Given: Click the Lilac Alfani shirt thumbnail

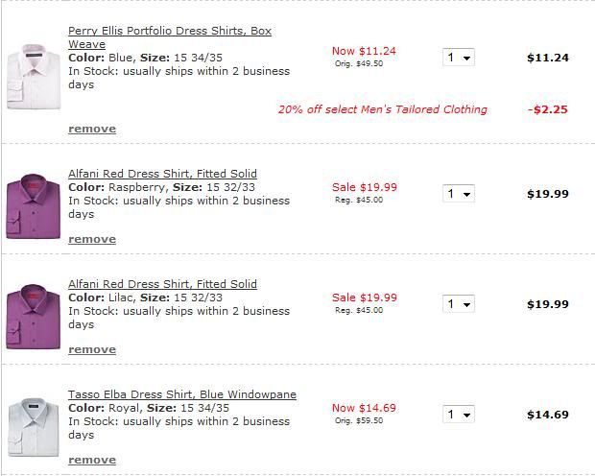Looking at the screenshot, I should (x=34, y=317).
